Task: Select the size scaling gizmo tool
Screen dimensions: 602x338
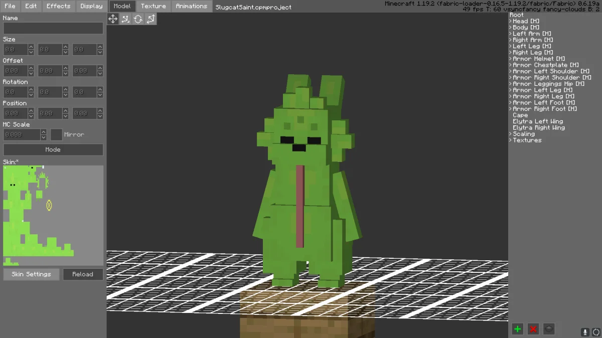Action: coord(150,19)
